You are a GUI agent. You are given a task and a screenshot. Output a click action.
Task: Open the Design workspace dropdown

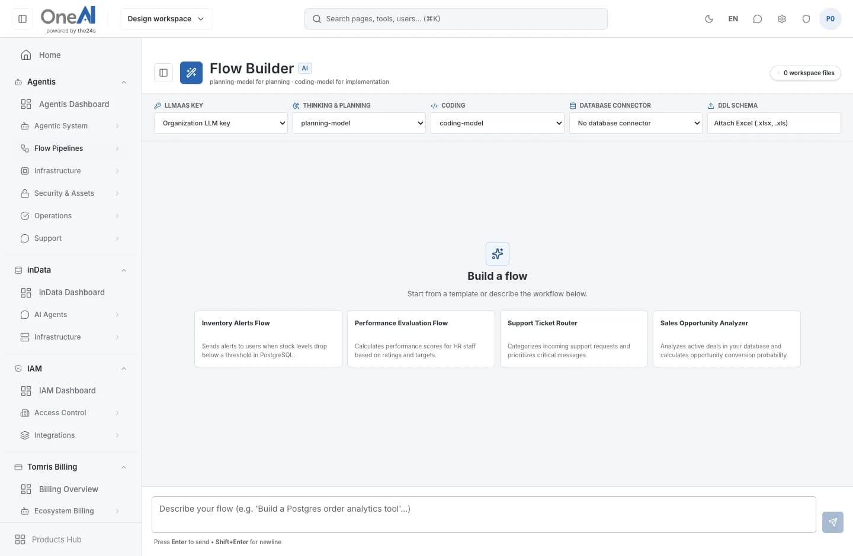point(166,19)
